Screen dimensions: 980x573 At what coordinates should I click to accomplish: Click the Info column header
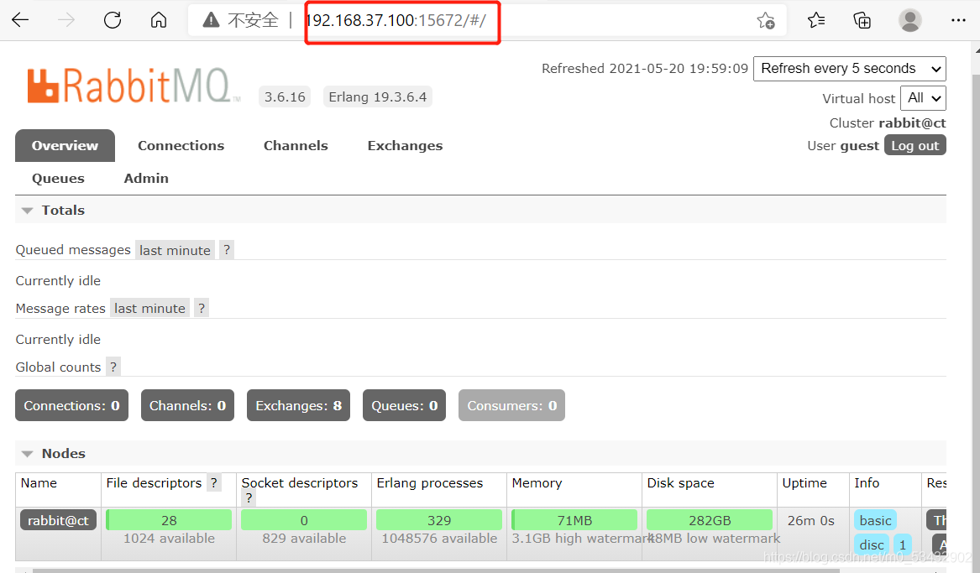(867, 483)
